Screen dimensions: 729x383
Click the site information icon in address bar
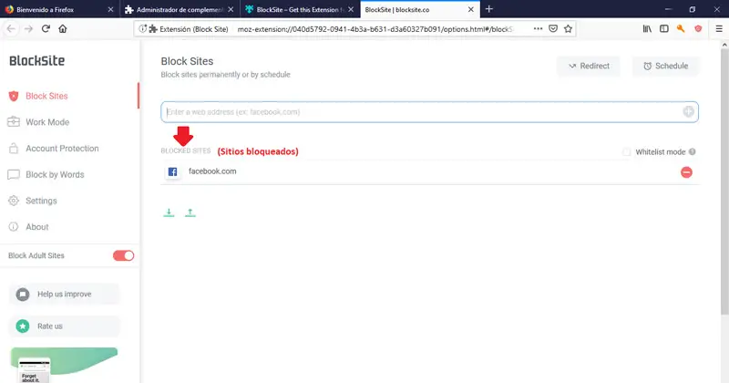click(x=142, y=29)
